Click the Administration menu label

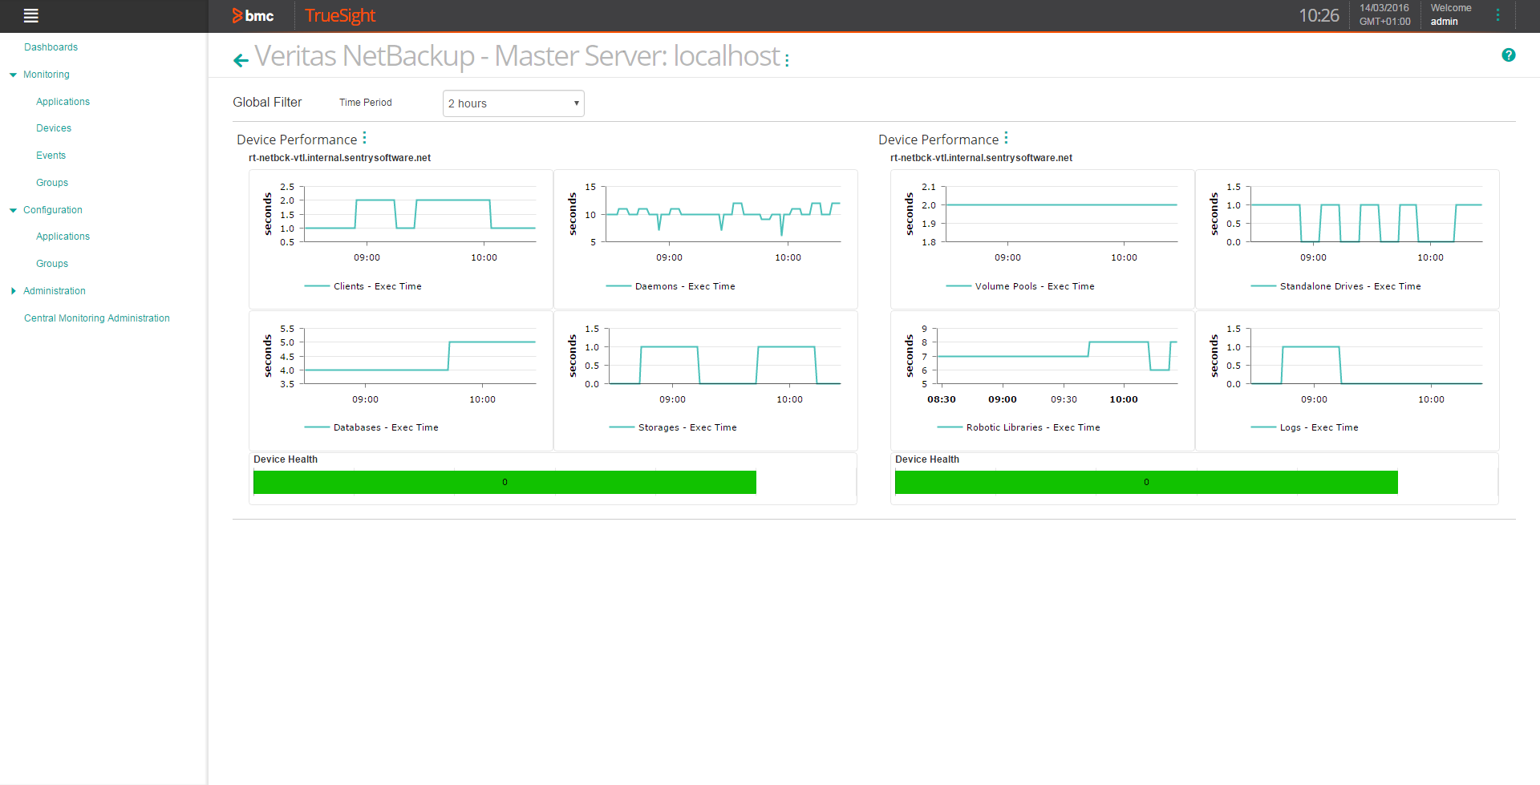[55, 291]
